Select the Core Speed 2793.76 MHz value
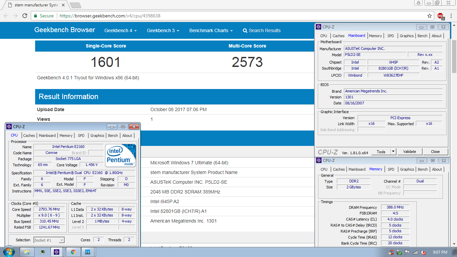Image resolution: width=457 pixels, height=257 pixels. [x=50, y=209]
